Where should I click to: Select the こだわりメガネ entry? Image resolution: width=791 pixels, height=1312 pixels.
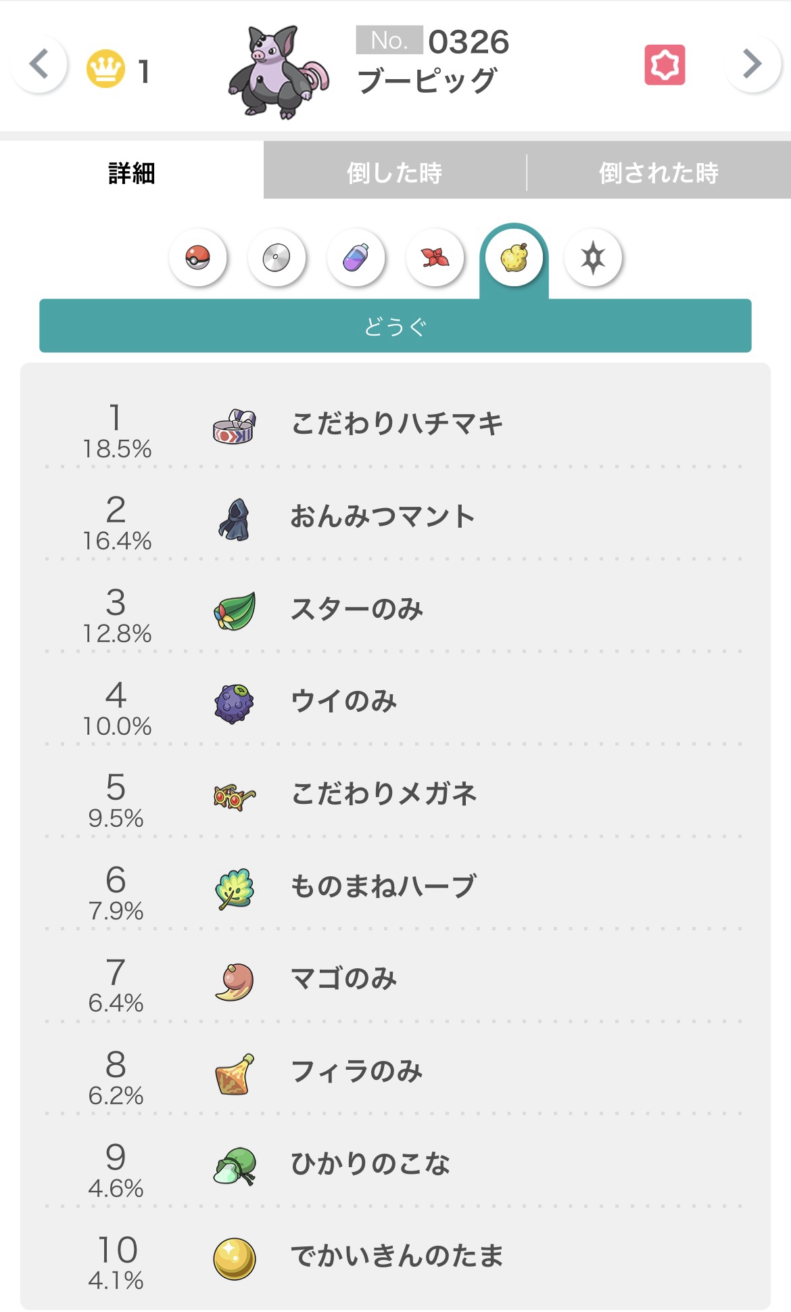(383, 794)
